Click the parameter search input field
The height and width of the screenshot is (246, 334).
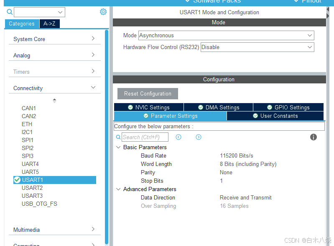pyautogui.click(x=145, y=137)
